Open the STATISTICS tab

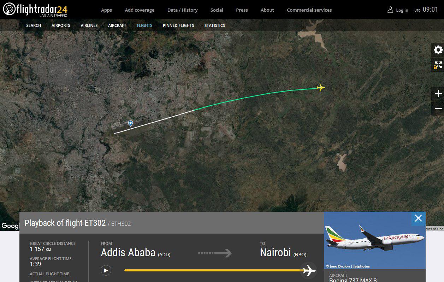coord(215,25)
